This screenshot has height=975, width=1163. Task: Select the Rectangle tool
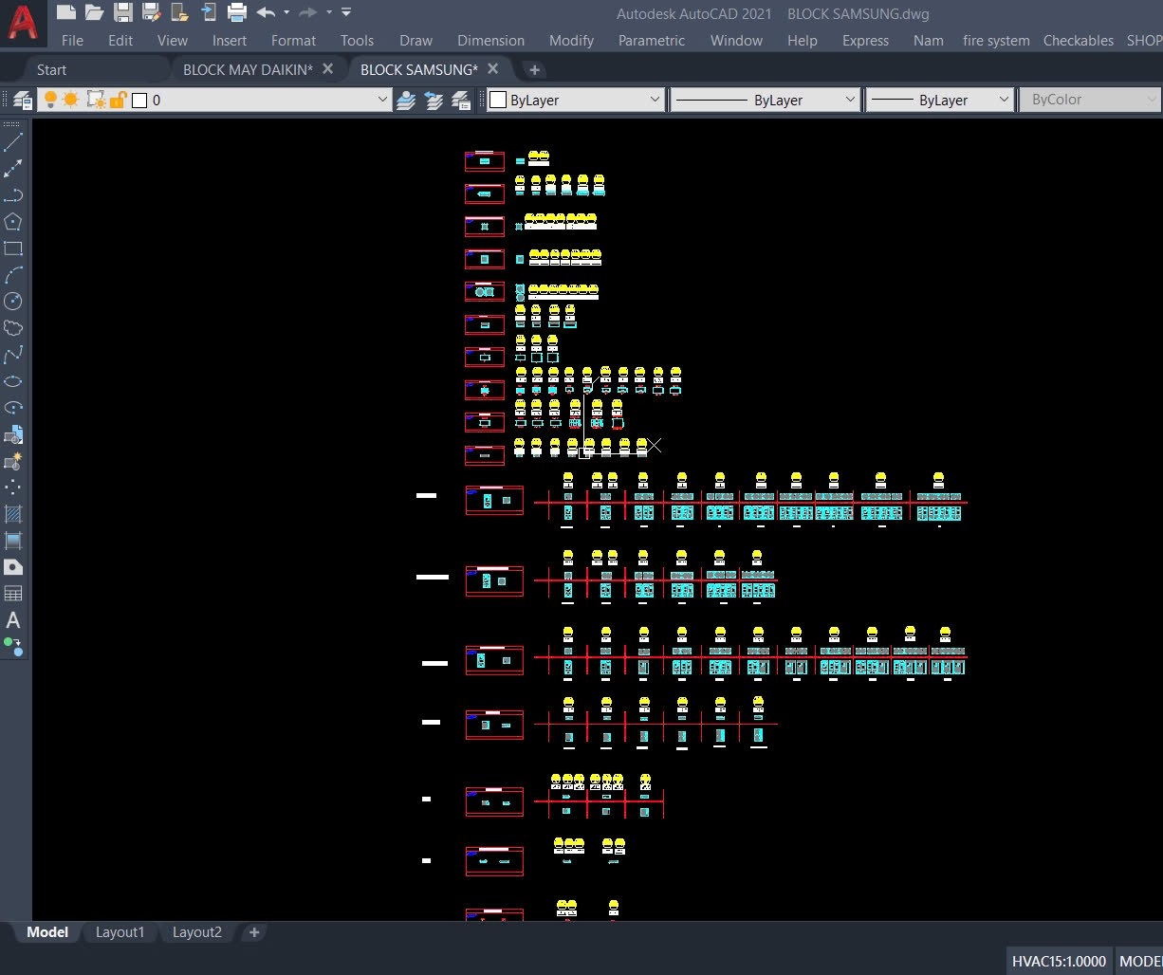click(13, 248)
